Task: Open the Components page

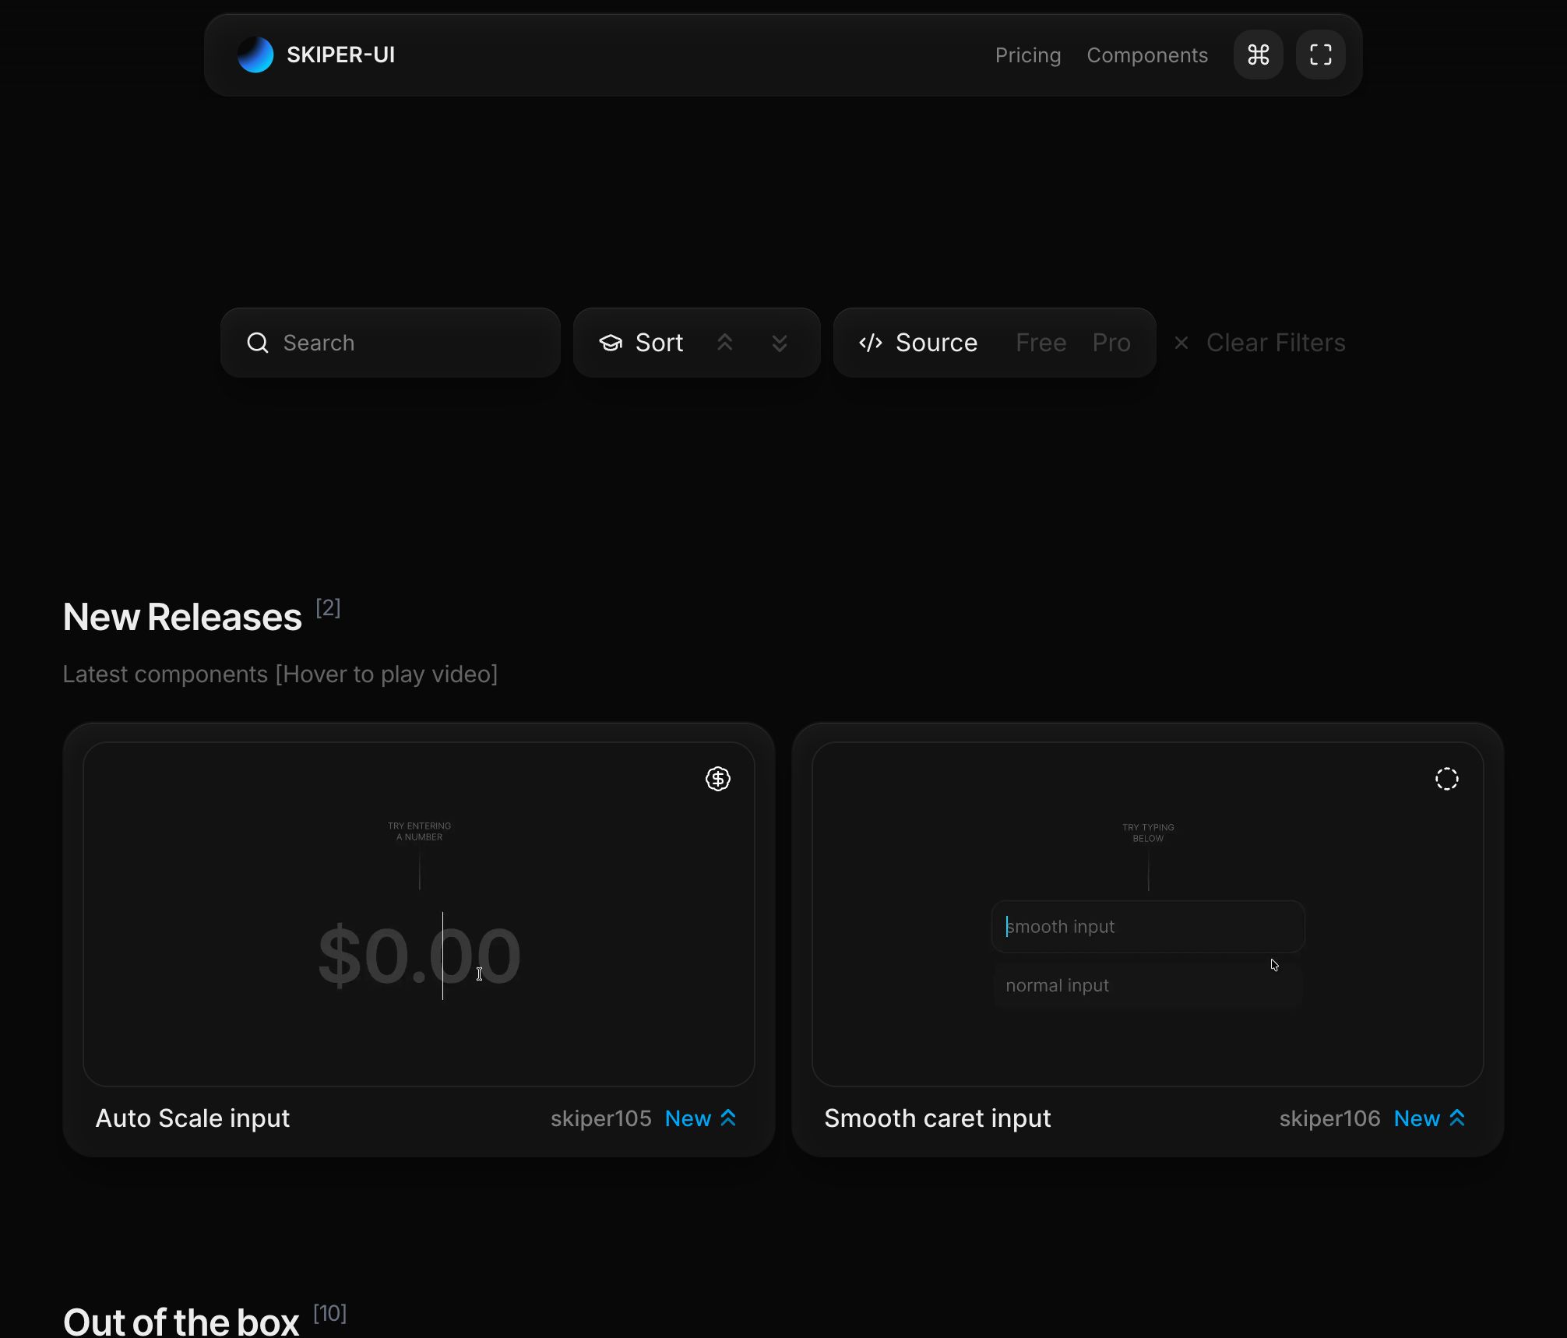Action: (1147, 55)
